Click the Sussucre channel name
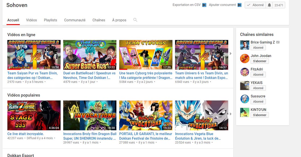The width and height of the screenshot is (301, 157). [x=258, y=96]
